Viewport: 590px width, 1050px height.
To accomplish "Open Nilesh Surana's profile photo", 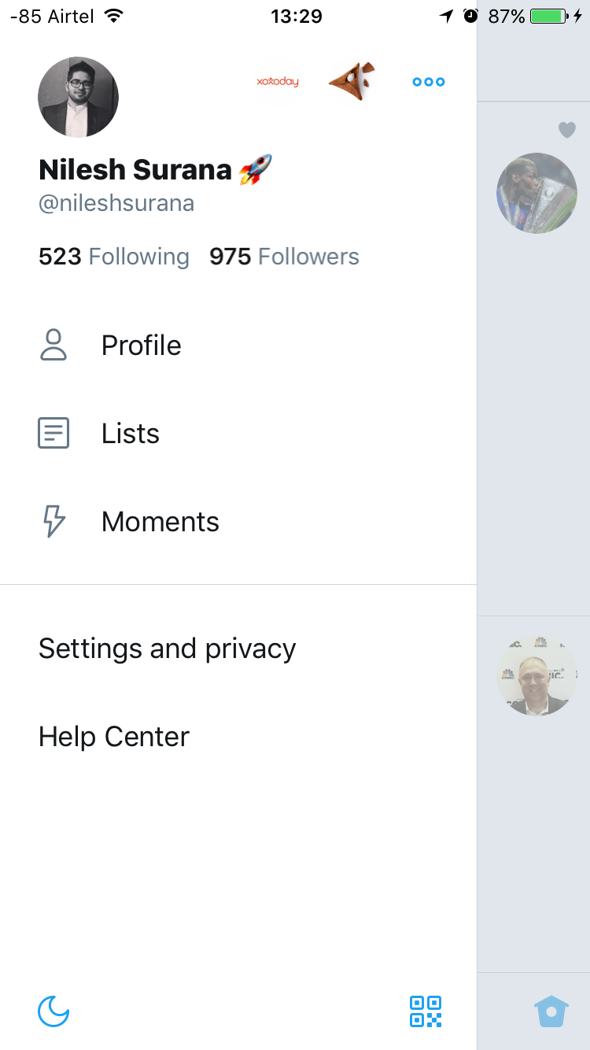I will (x=78, y=97).
